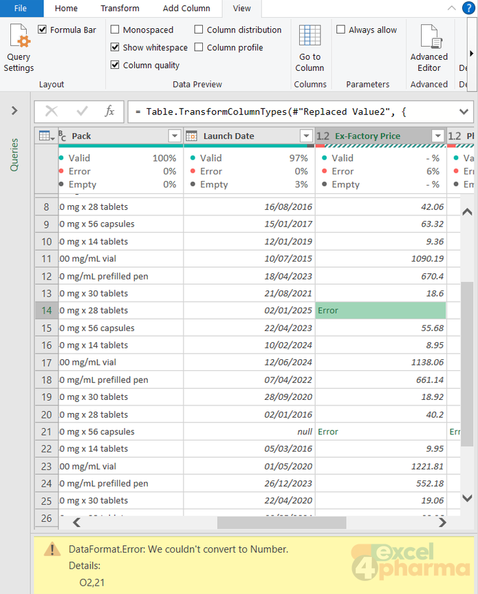The height and width of the screenshot is (594, 478).
Task: Click the horizontal scrollbar left arrow
Action: 76,522
